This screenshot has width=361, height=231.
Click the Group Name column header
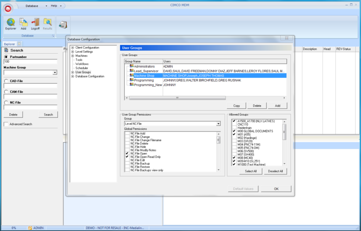143,61
